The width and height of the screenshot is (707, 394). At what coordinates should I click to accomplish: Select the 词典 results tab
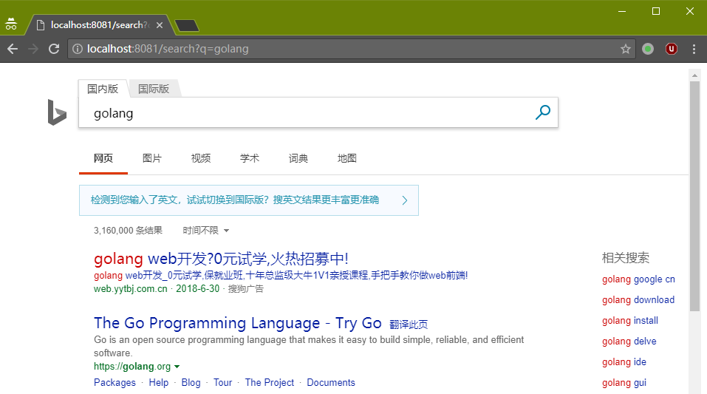coord(298,158)
